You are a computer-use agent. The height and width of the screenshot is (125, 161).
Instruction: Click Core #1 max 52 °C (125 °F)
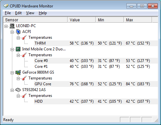pos(138,67)
